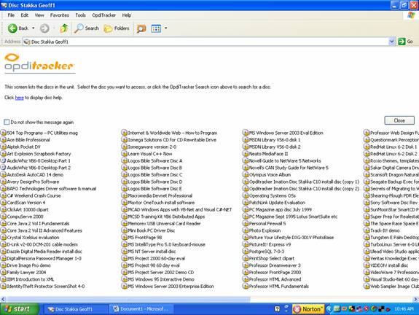The height and width of the screenshot is (315, 419).
Task: Click the horizontal scrollbar thumb
Action: [128, 299]
